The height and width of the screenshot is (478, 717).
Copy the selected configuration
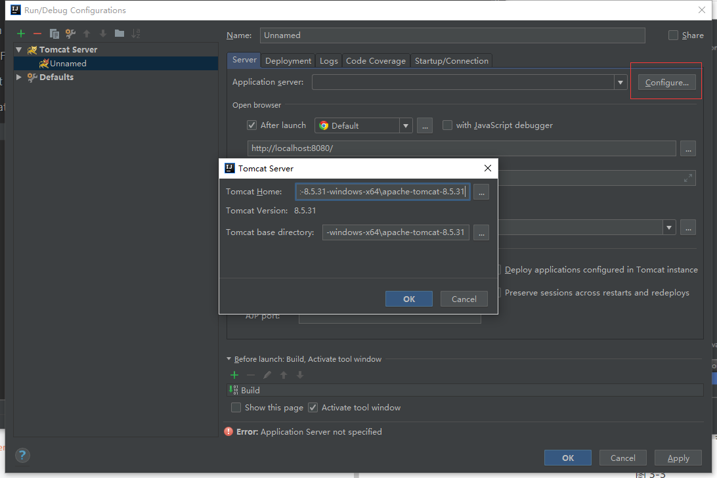(54, 33)
